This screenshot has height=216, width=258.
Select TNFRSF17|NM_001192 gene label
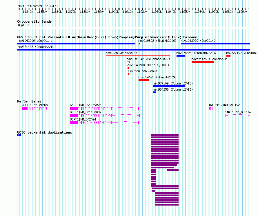[x=224, y=105]
